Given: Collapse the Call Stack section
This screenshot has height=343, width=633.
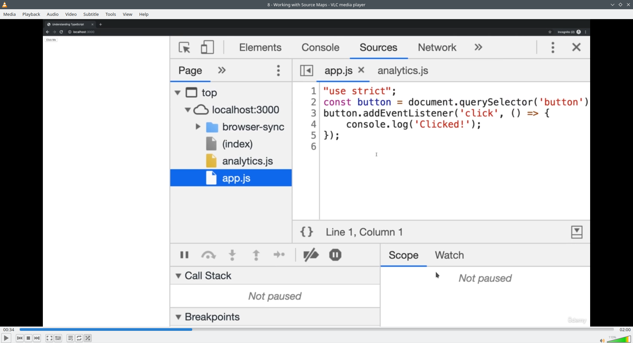Looking at the screenshot, I should [178, 276].
